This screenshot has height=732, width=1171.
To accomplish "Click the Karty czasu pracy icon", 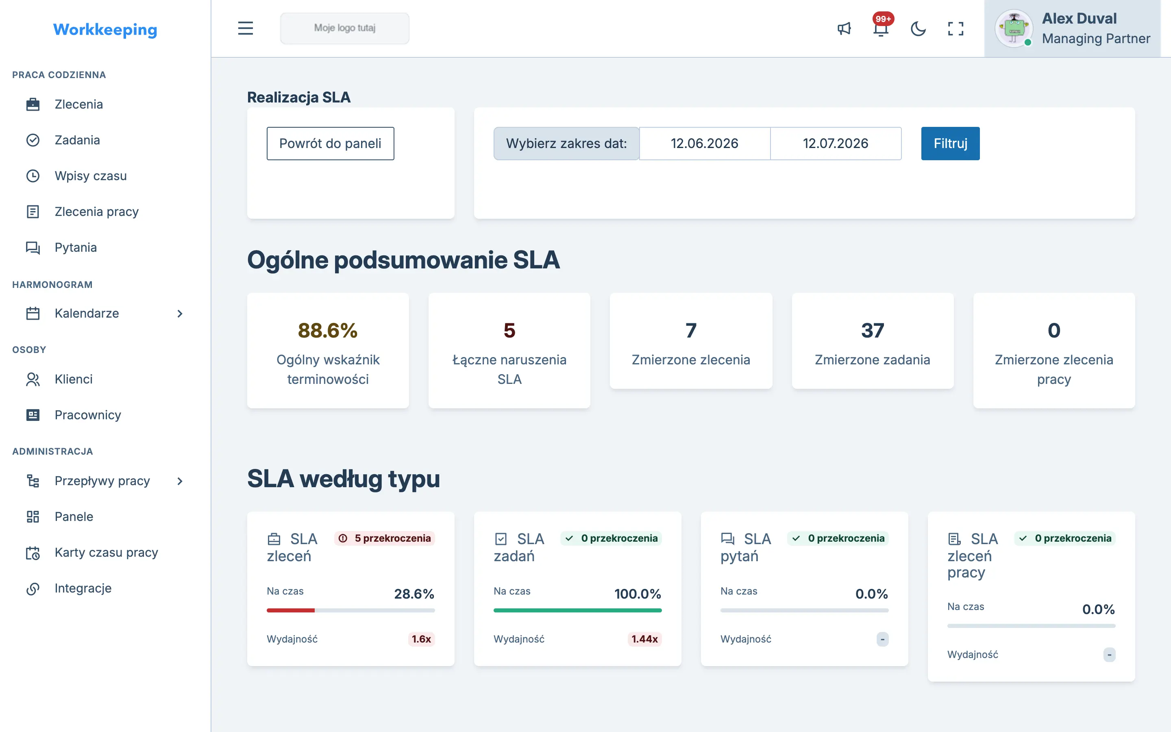I will 33,552.
